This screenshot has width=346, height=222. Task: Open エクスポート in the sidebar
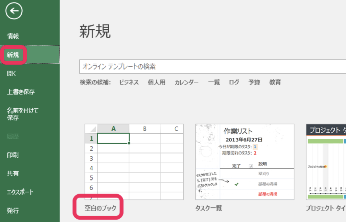coord(20,192)
